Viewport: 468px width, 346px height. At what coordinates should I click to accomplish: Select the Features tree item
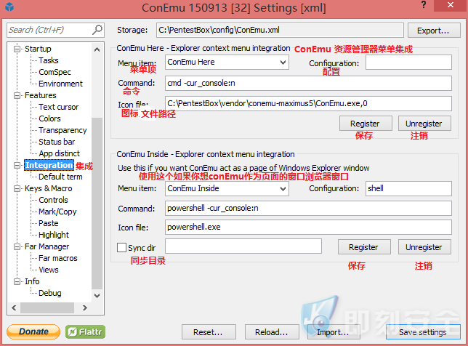(x=40, y=95)
